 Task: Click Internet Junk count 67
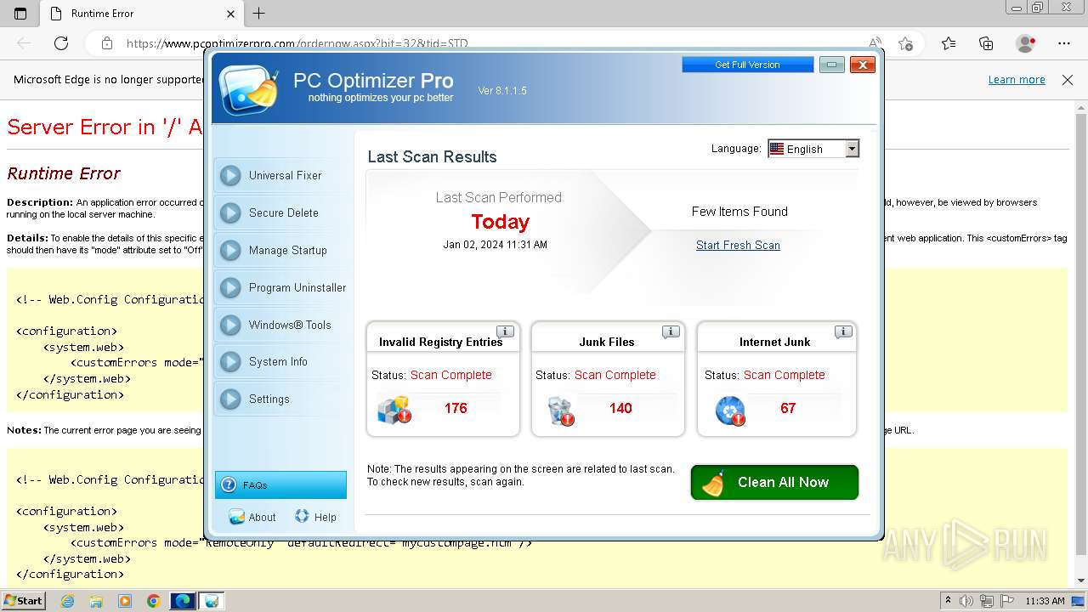coord(788,408)
